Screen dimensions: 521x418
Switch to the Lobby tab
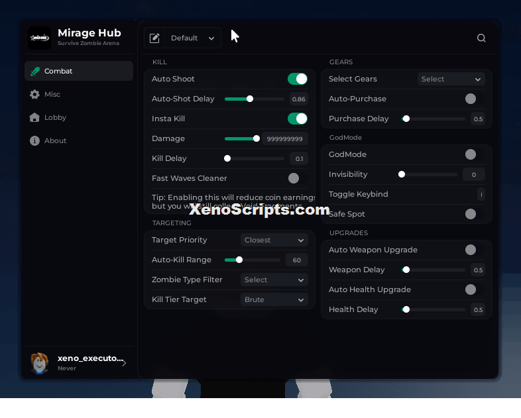click(79, 117)
